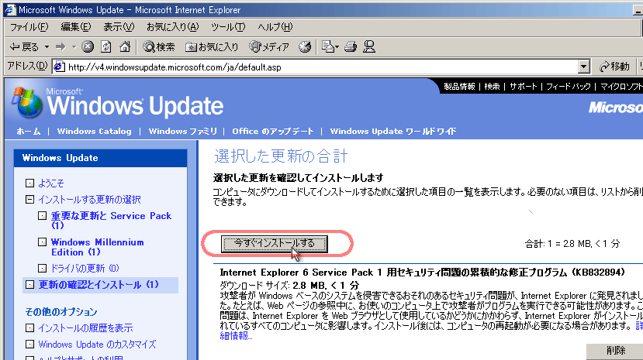Open the ファイル(F) menu
643x360 pixels.
click(x=29, y=27)
